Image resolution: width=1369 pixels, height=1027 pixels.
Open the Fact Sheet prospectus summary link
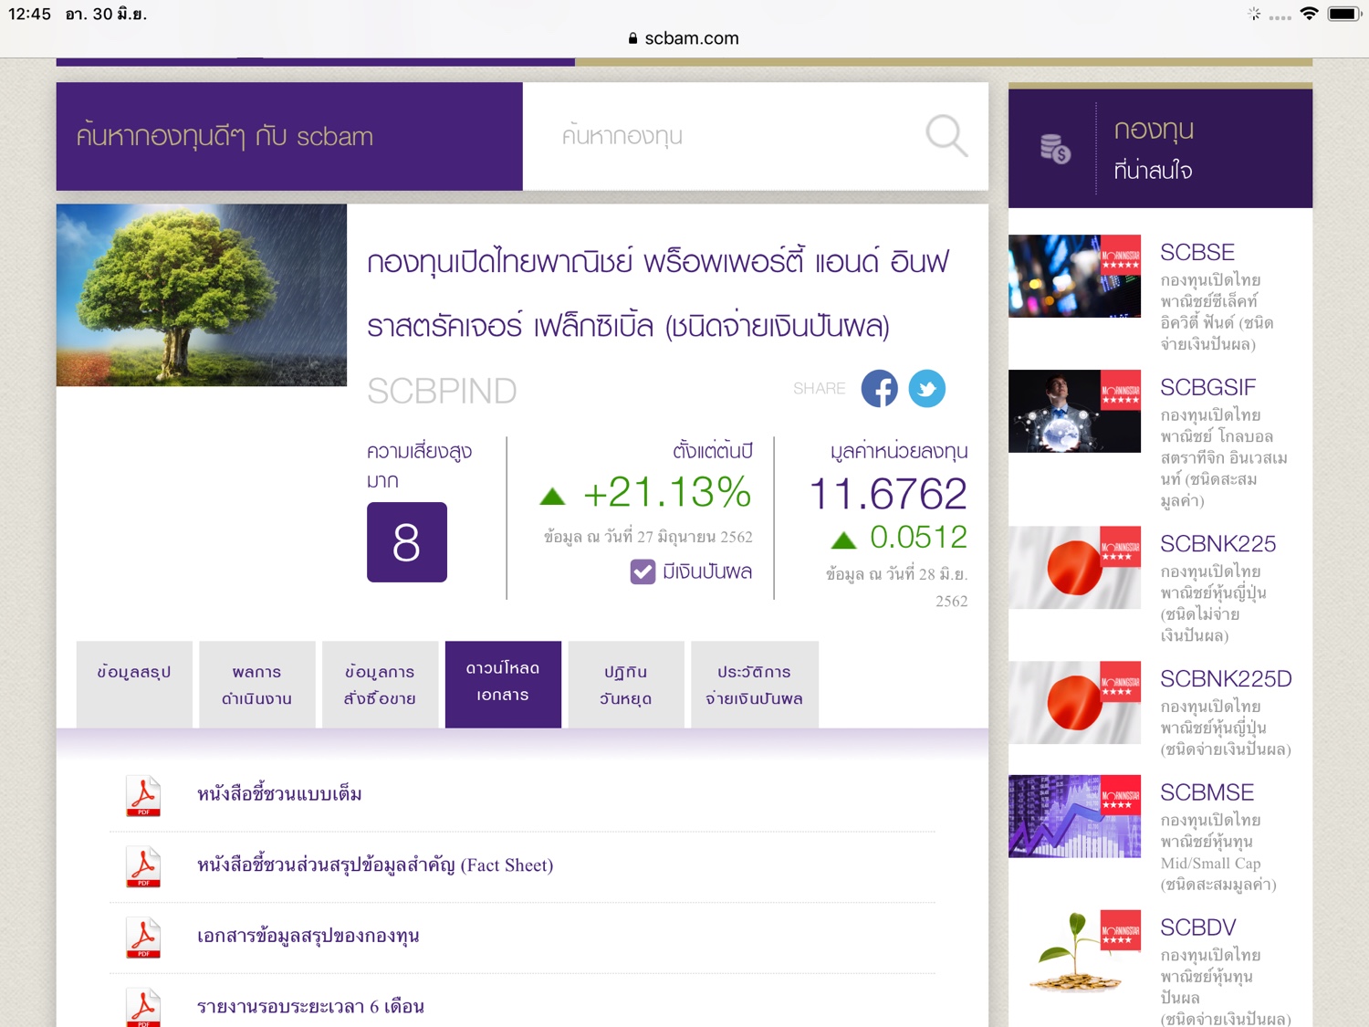(375, 865)
